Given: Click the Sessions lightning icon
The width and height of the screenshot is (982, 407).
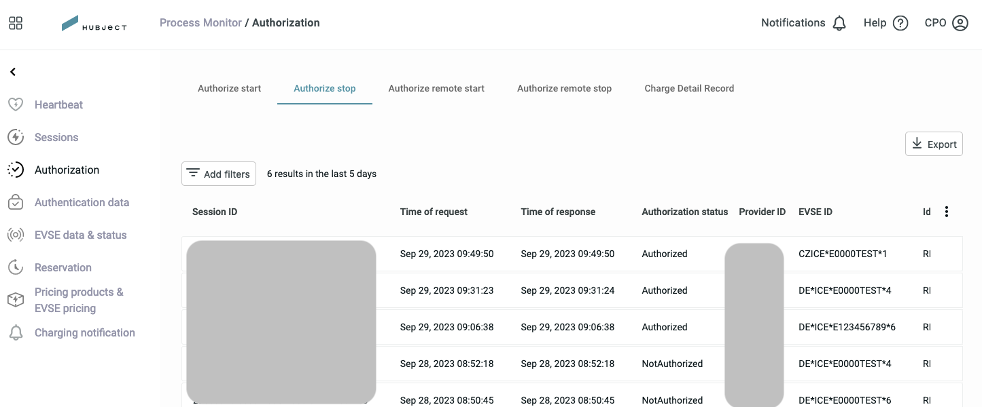Looking at the screenshot, I should [x=16, y=137].
